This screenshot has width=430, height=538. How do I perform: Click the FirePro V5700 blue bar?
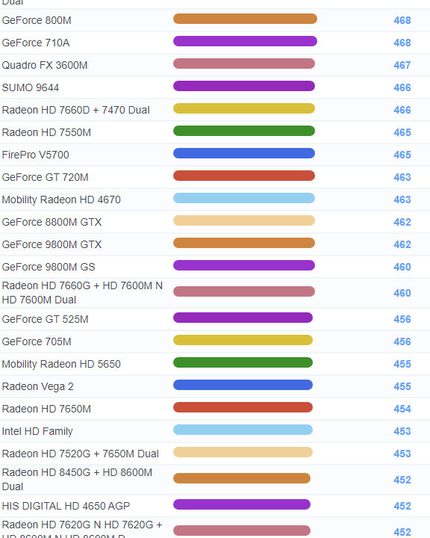(244, 153)
